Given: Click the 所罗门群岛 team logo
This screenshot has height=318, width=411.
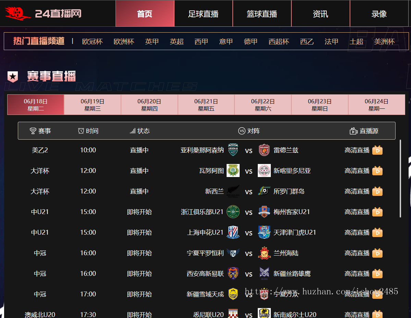Looking at the screenshot, I should pyautogui.click(x=264, y=191).
